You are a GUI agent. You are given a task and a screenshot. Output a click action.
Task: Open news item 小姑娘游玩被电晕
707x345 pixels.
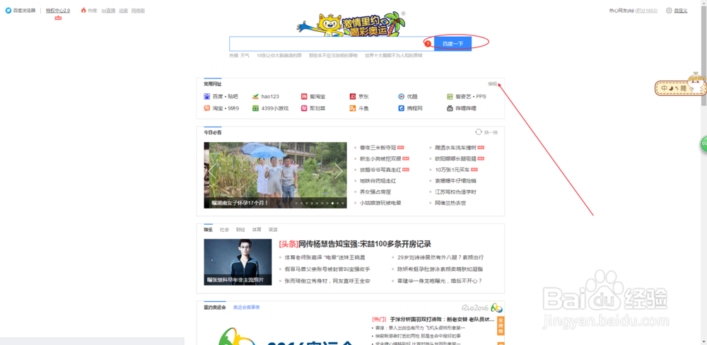pyautogui.click(x=380, y=203)
